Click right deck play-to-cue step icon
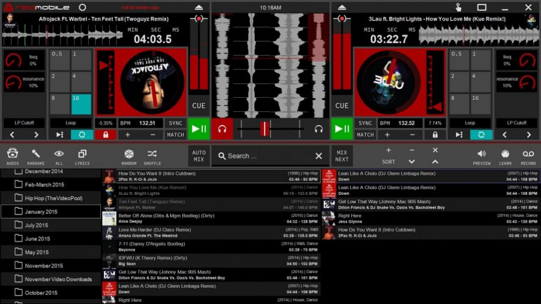This screenshot has width=541, height=304. point(459,135)
